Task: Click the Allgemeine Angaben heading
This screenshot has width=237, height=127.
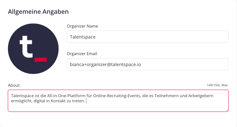Action: click(x=38, y=11)
